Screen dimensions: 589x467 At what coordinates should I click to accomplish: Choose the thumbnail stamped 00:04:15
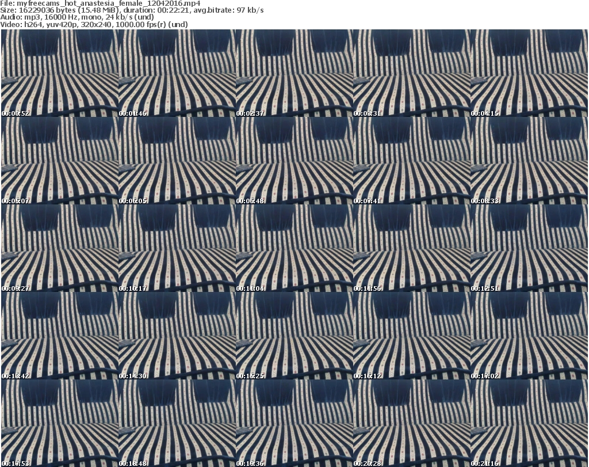pyautogui.click(x=529, y=73)
